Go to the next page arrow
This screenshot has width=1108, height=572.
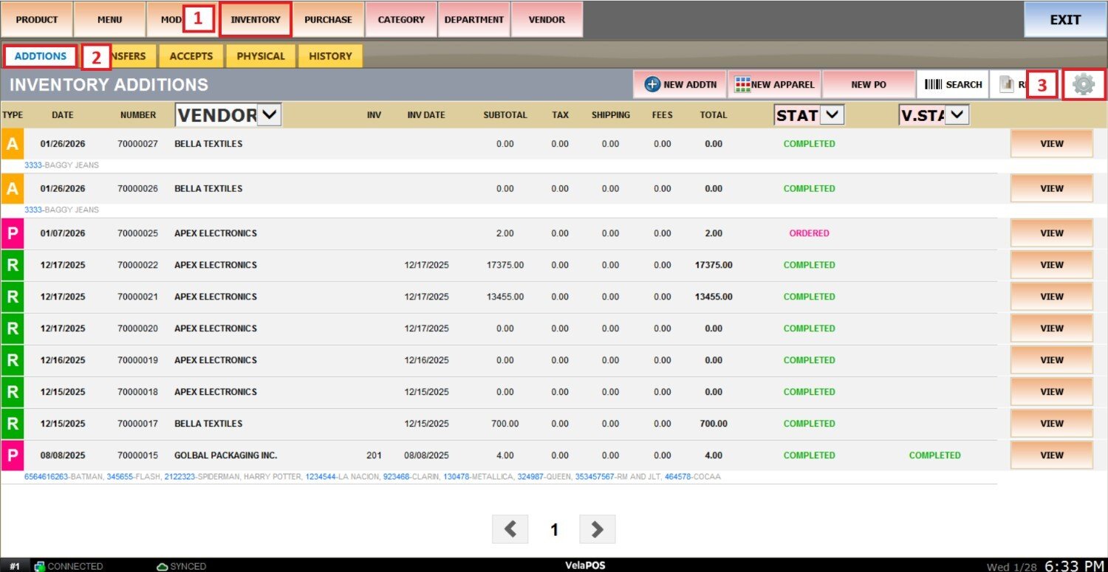pos(598,529)
